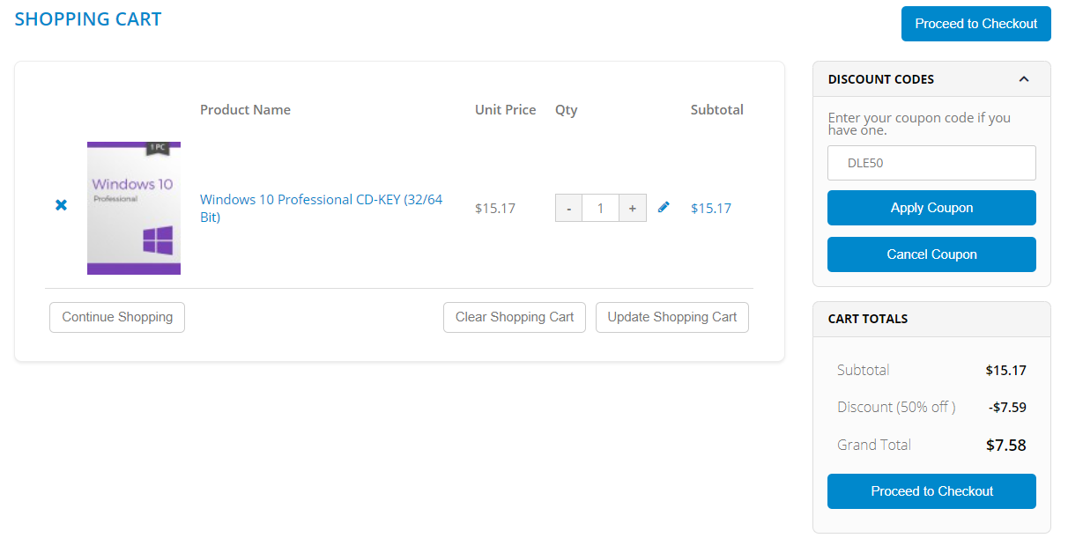
Task: Click Update Shopping Cart
Action: (672, 317)
